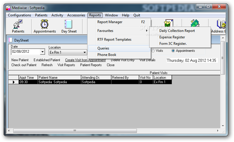Click Create Visit from Appointment link
Viewport: 234px width, 142px height.
[85, 60]
